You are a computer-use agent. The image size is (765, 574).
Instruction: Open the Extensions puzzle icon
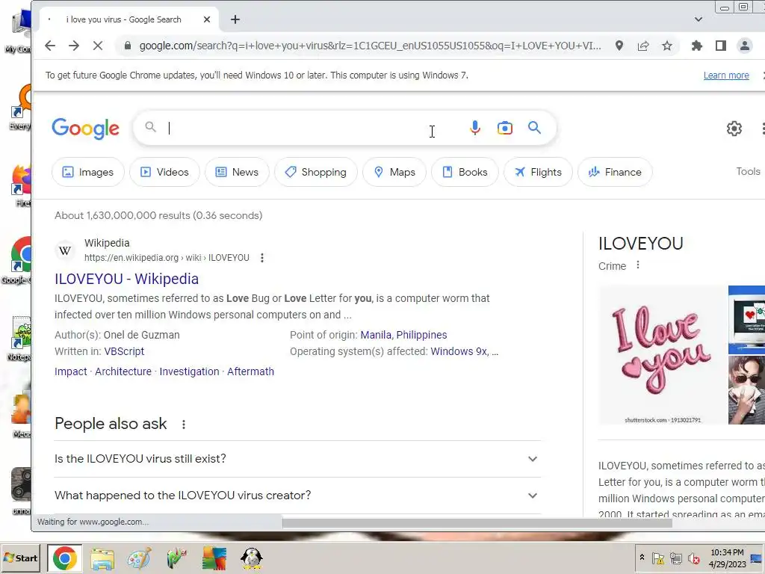coord(697,46)
